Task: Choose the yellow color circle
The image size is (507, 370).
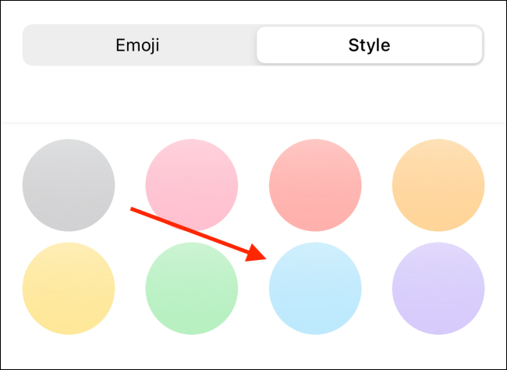Action: pyautogui.click(x=69, y=288)
